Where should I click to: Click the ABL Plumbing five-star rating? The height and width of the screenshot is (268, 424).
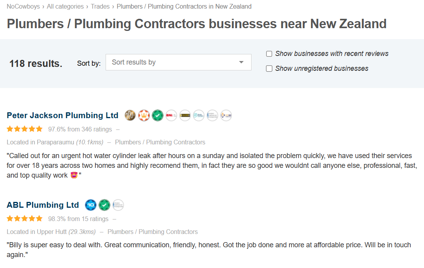pos(25,219)
